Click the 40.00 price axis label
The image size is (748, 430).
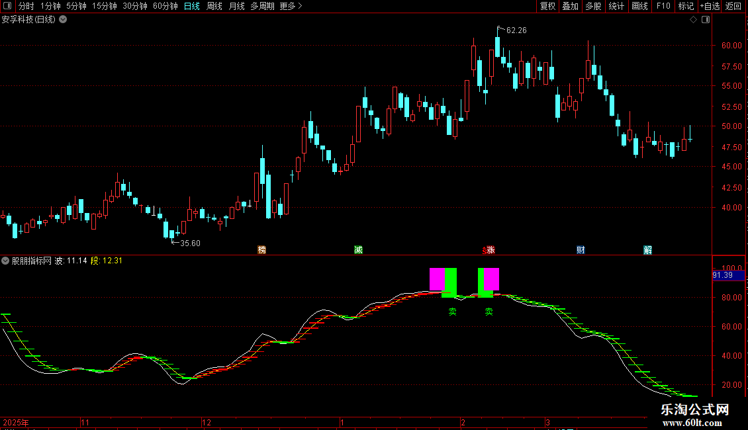(731, 207)
